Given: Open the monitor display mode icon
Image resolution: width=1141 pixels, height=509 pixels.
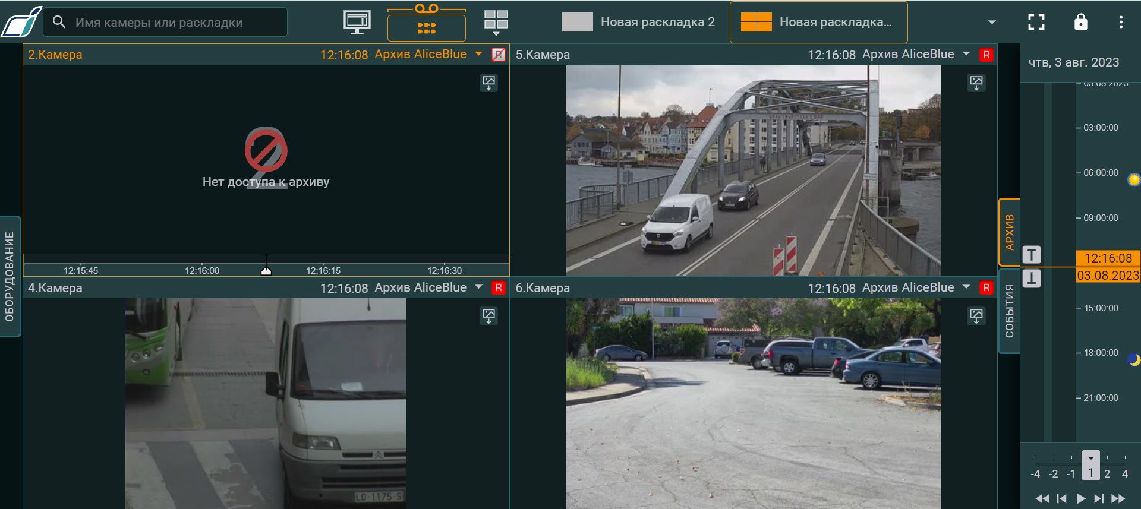Looking at the screenshot, I should [x=357, y=22].
